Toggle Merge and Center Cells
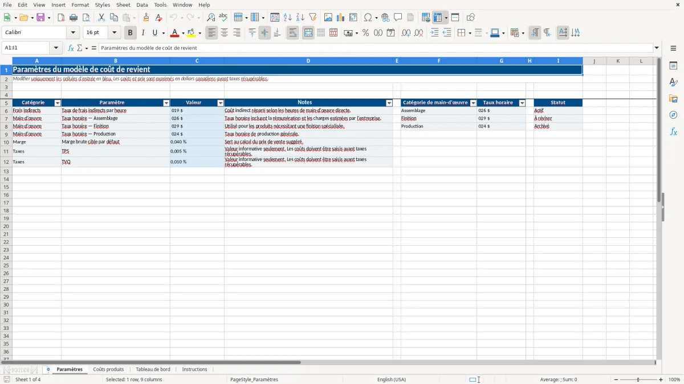684x384 pixels. (308, 33)
